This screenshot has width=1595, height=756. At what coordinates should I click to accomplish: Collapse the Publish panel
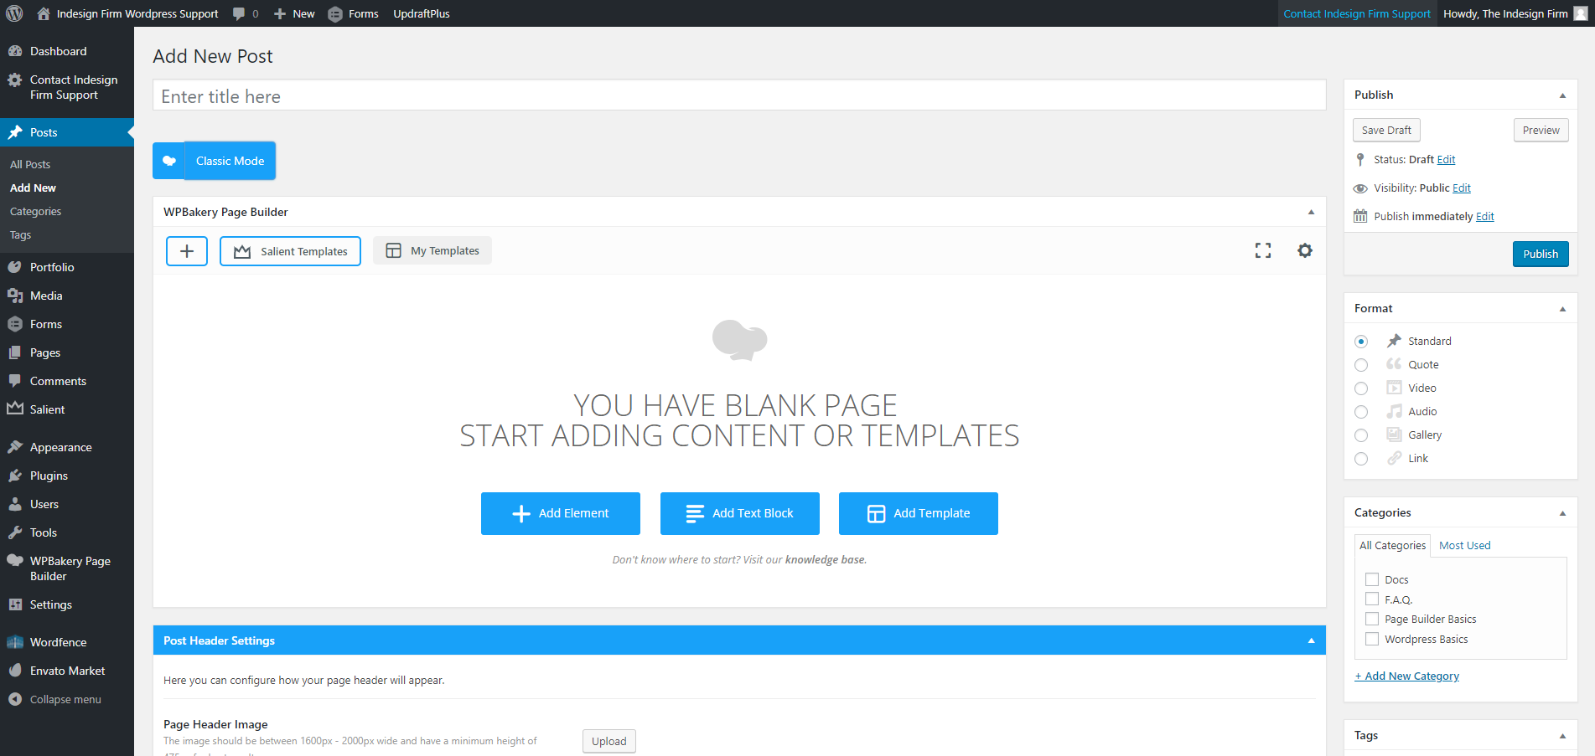coord(1562,95)
